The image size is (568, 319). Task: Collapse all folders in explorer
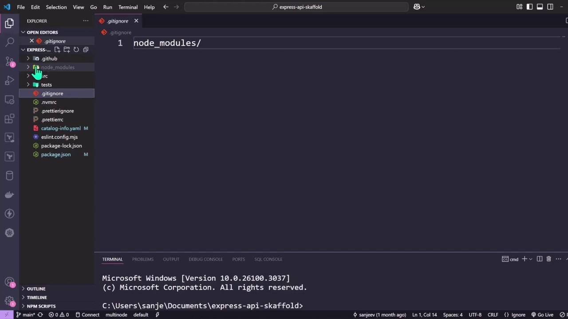86,50
